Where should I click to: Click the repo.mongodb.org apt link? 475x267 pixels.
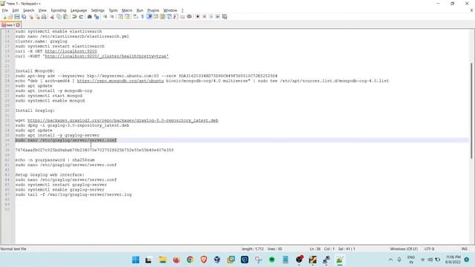[x=120, y=81]
